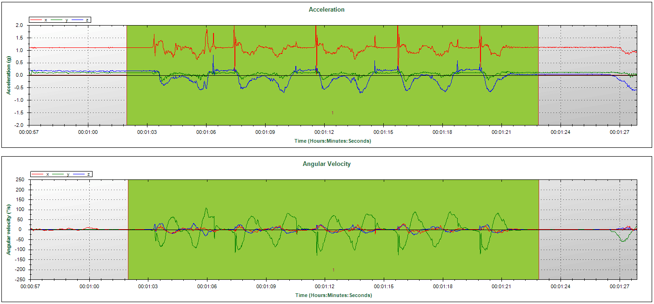Screen dimensions: 654x304
Task: Click the Acceleration (g) vertical axis label
Action: pos(8,75)
